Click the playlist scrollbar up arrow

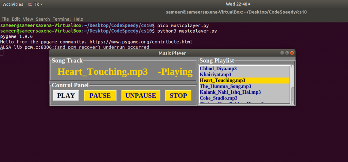coord(293,66)
